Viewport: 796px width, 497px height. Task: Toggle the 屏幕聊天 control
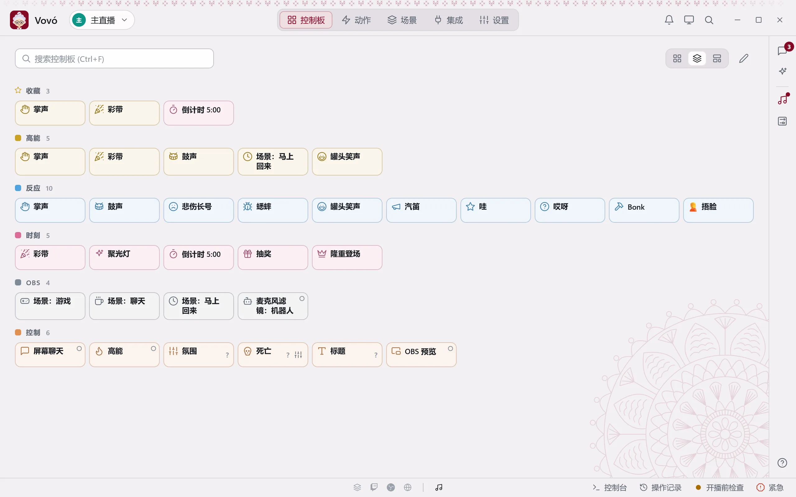(50, 355)
